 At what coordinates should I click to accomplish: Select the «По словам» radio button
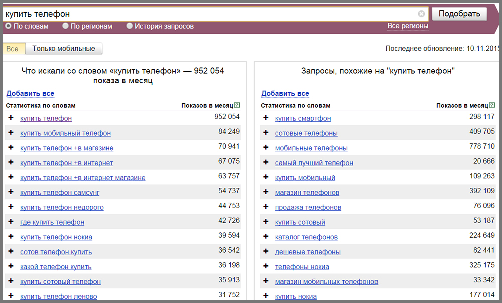(8, 26)
